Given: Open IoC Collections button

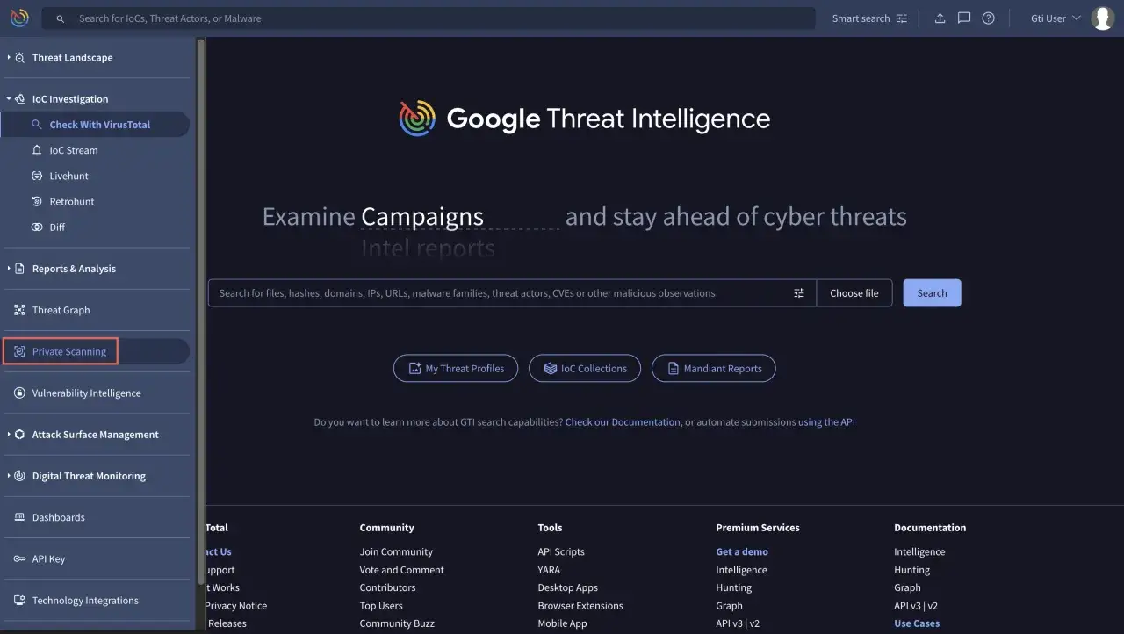Looking at the screenshot, I should [x=585, y=369].
